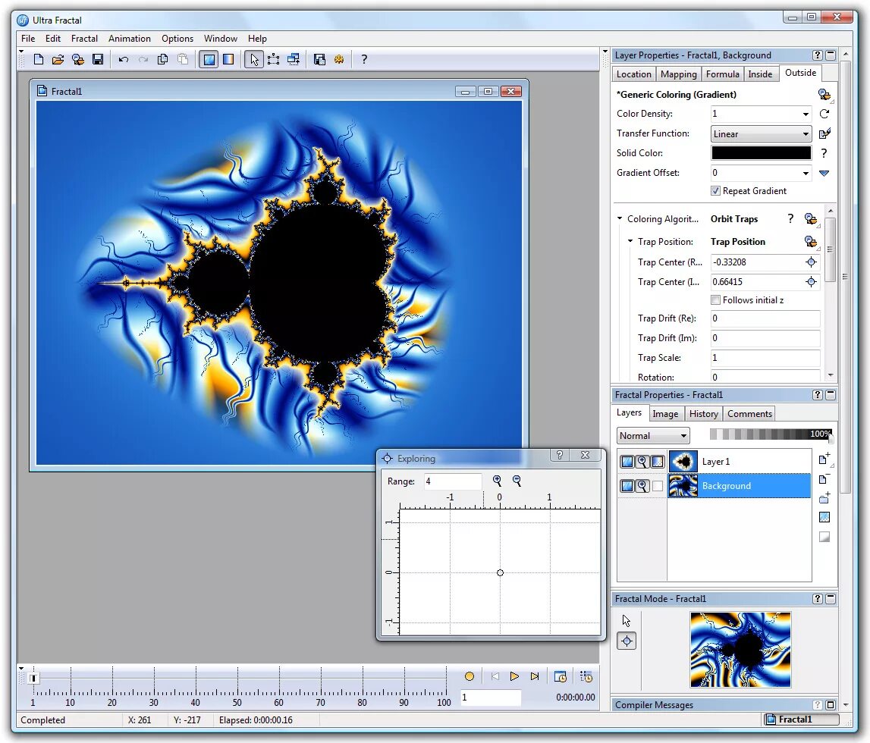Click the Play animation button
Image resolution: width=870 pixels, height=743 pixels.
(514, 676)
